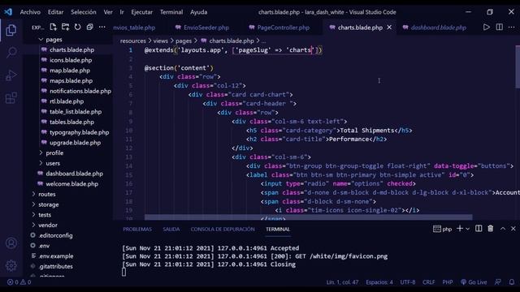Open the Accounts menu icon

[11, 243]
